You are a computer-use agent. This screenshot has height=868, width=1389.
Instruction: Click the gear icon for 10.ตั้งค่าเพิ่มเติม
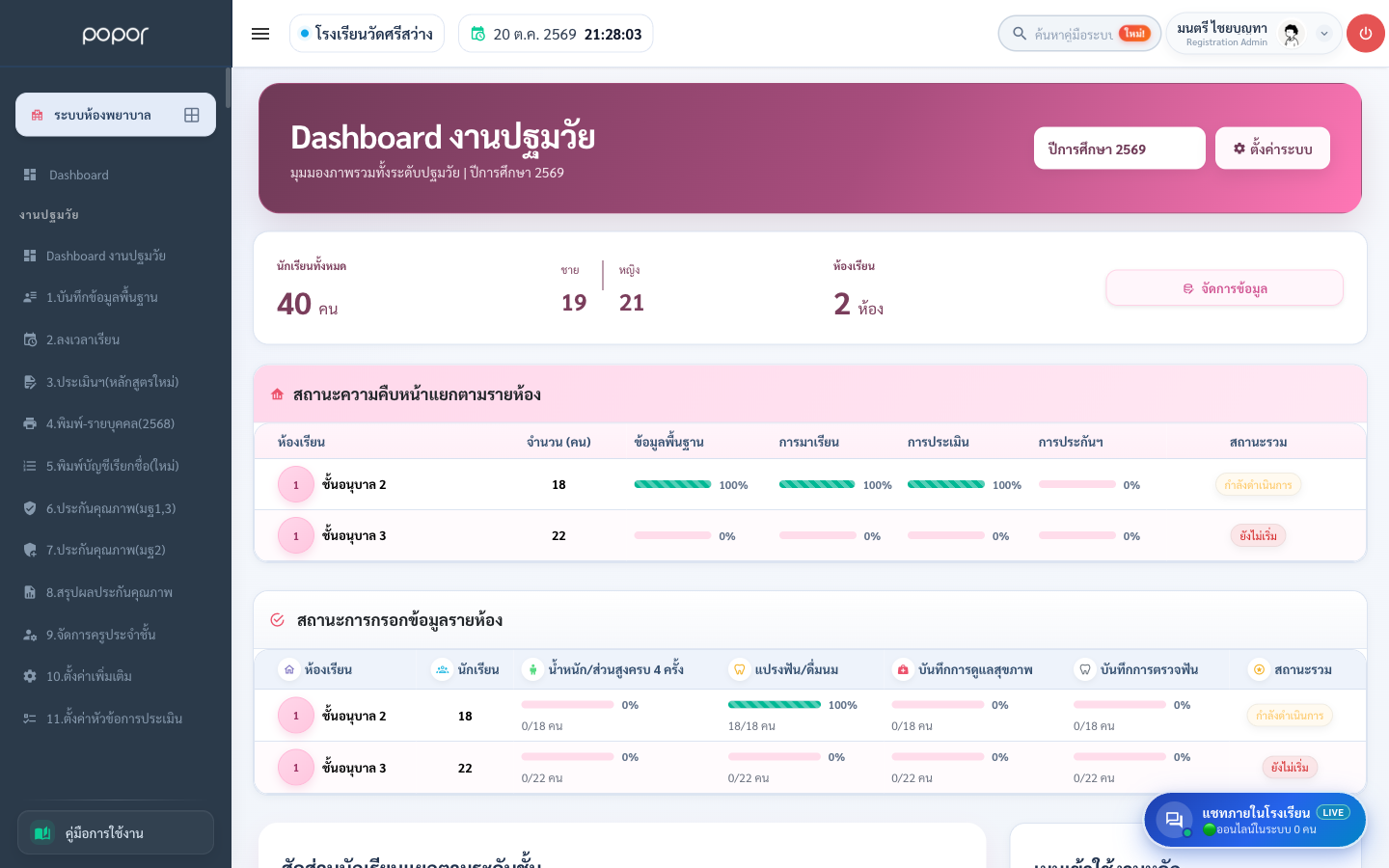(x=30, y=676)
